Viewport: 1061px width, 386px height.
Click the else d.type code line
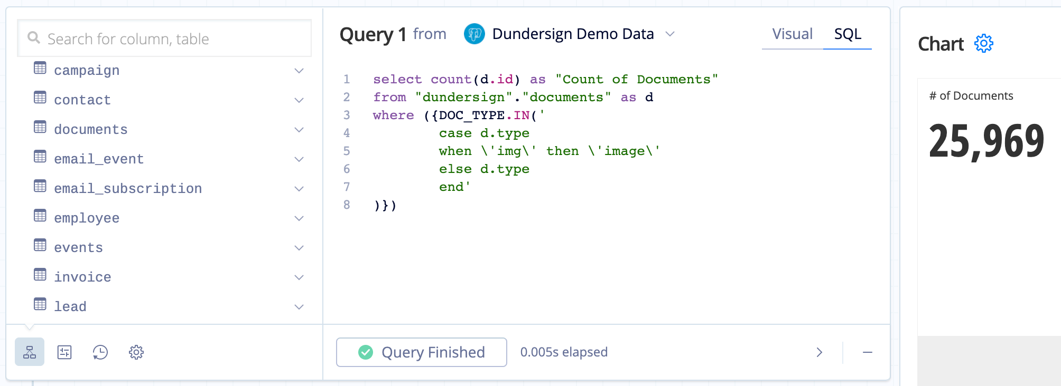[484, 169]
